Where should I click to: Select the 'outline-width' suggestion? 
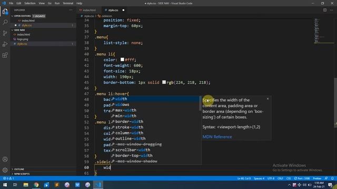(x=156, y=139)
